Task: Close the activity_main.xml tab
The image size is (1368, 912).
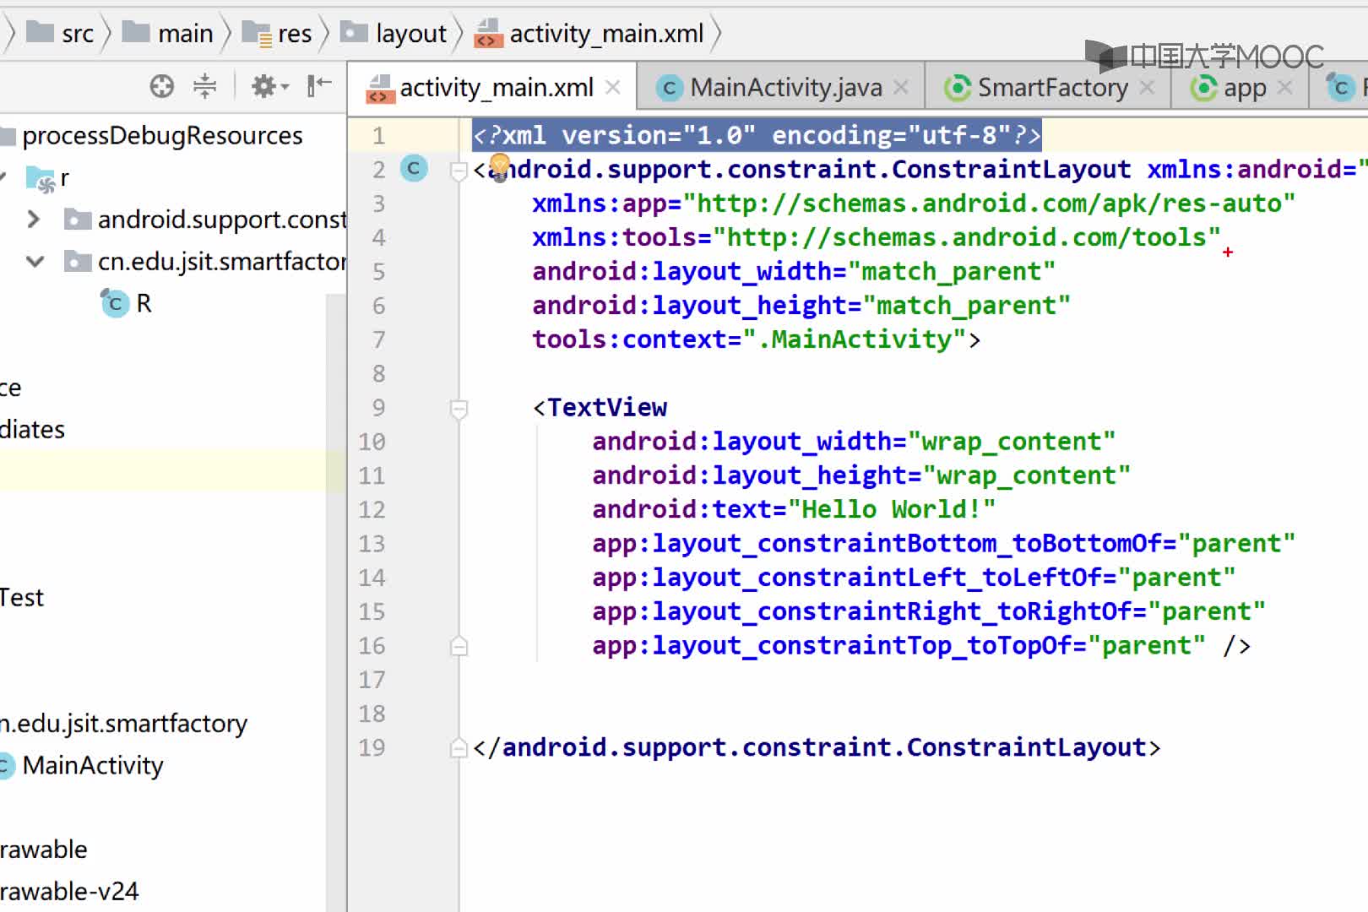Action: pos(613,87)
